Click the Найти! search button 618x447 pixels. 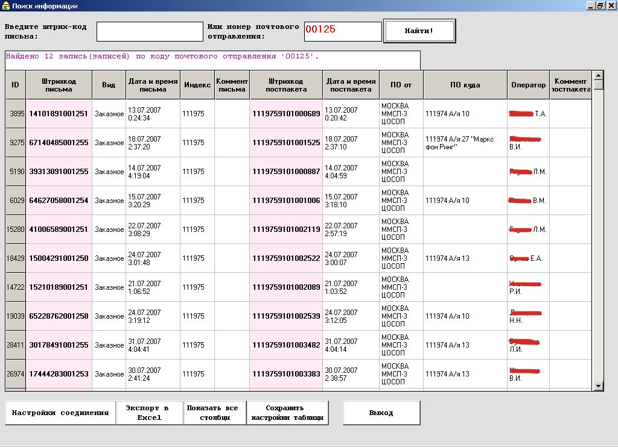pyautogui.click(x=419, y=31)
